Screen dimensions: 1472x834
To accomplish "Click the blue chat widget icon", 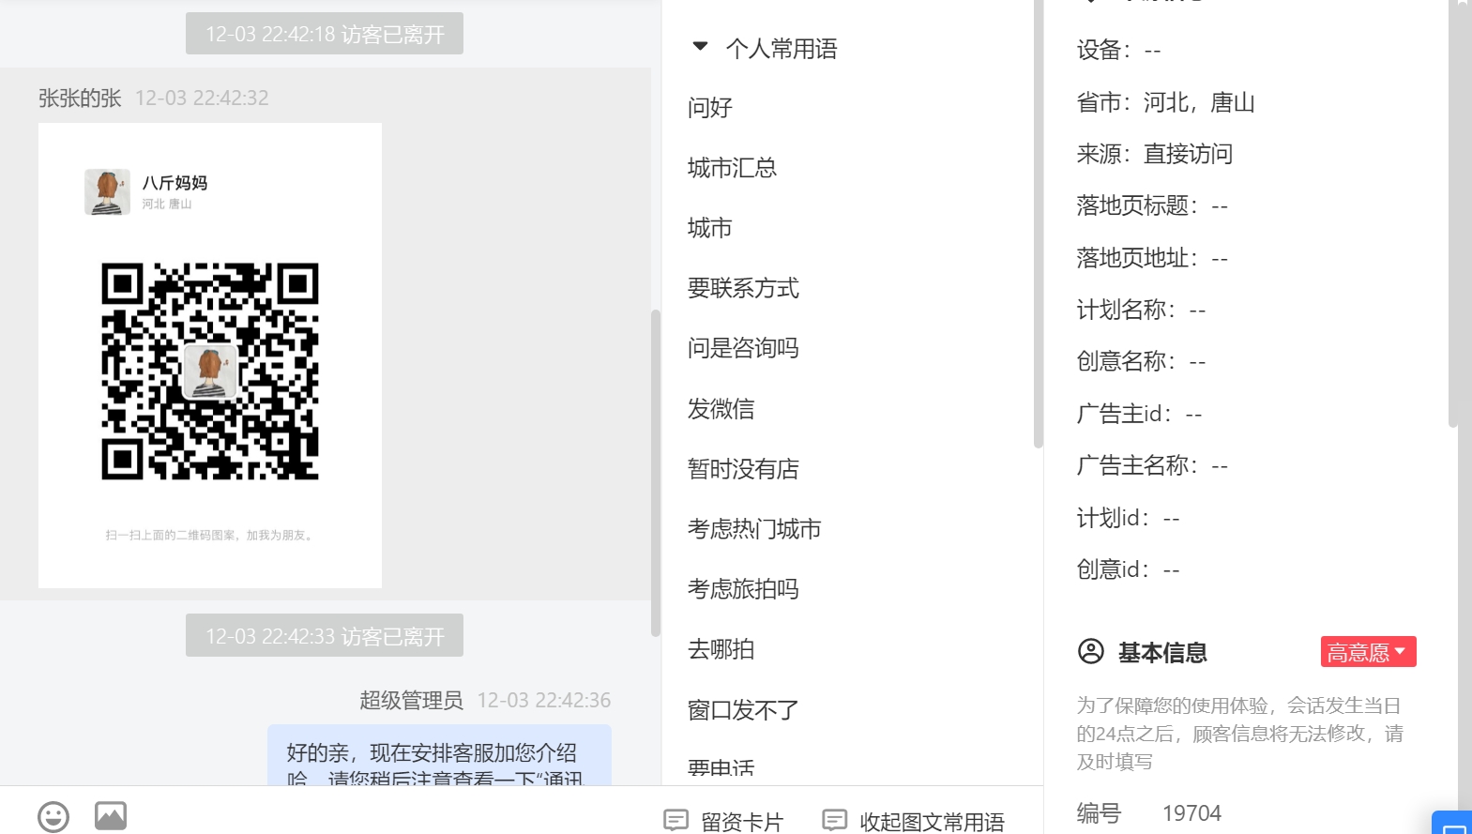I will [1453, 824].
